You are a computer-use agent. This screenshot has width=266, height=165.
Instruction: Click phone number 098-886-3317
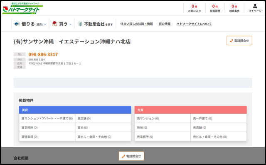click(x=43, y=54)
